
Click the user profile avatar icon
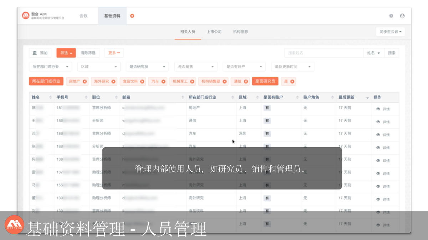402,16
